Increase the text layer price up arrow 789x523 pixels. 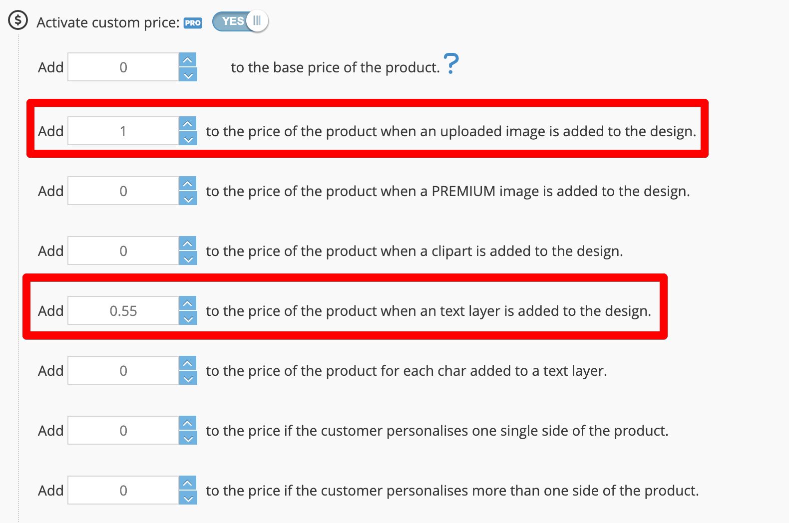(x=188, y=303)
